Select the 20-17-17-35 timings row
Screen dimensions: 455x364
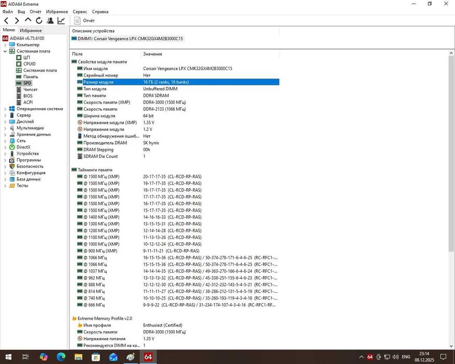pos(178,176)
